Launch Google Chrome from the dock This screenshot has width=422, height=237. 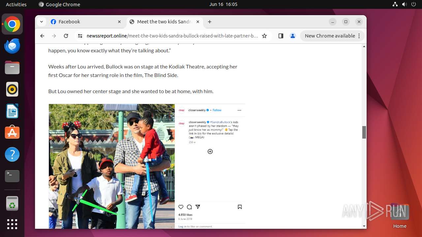(12, 24)
